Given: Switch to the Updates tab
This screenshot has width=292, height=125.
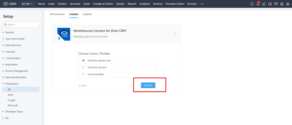Looking at the screenshot, I should pyautogui.click(x=87, y=14).
